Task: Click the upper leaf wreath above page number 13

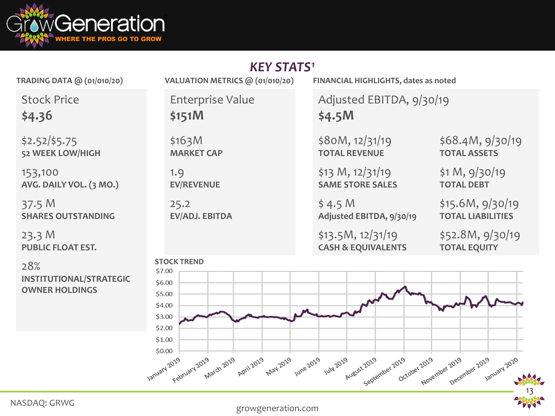Action: (529, 380)
